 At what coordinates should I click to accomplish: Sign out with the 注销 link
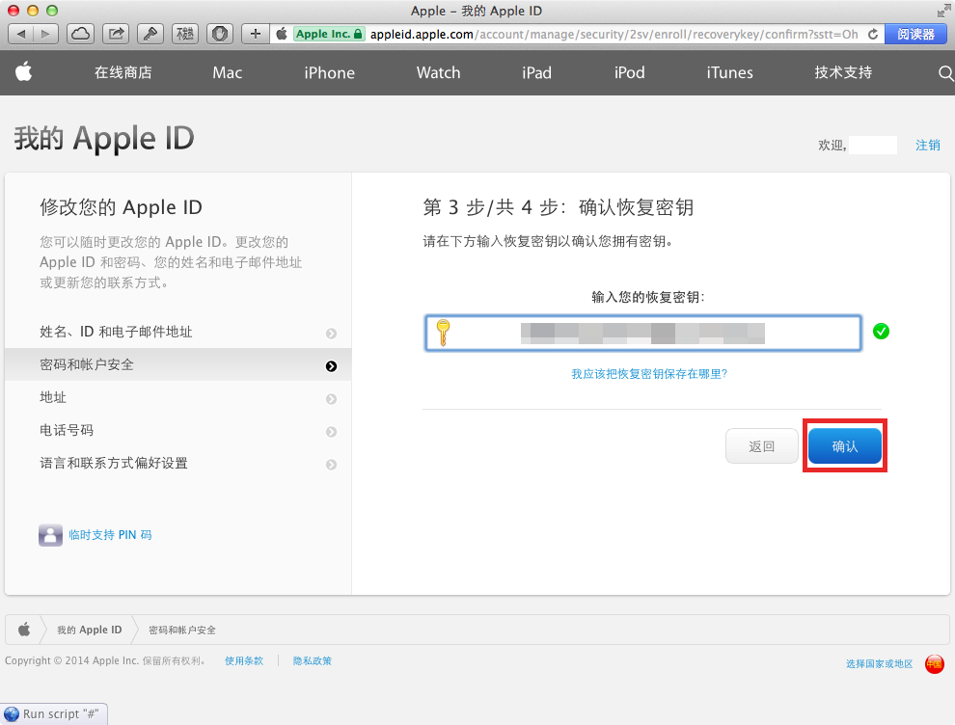tap(928, 145)
